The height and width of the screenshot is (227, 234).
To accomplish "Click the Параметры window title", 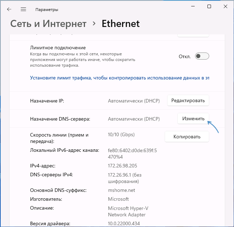I will tap(47, 10).
